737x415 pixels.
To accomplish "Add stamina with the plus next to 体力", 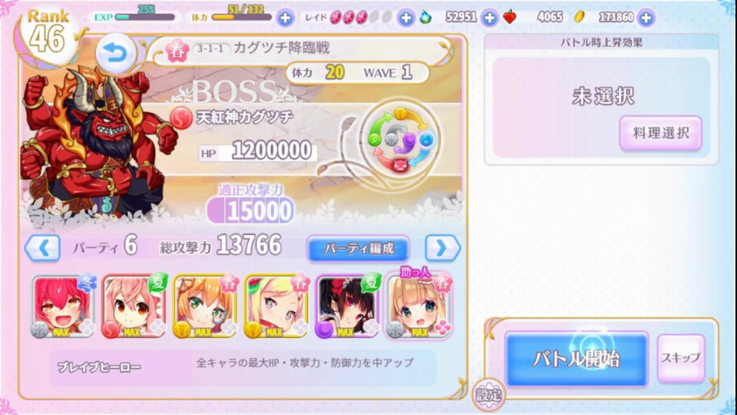I will (x=285, y=18).
